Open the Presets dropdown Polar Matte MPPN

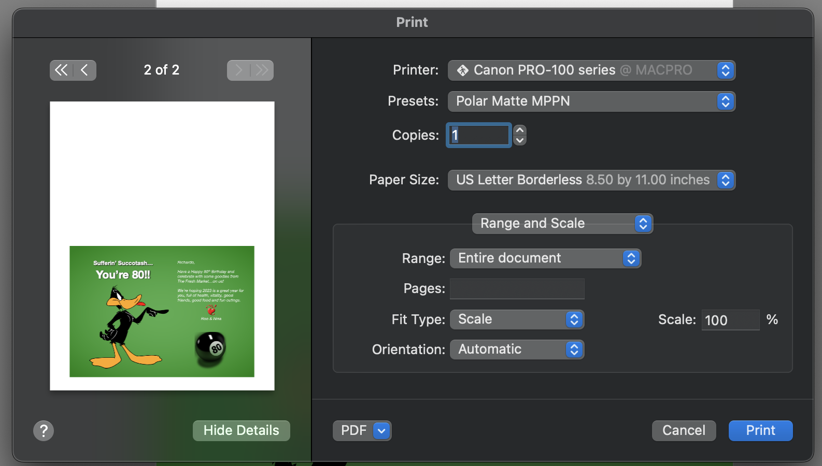coord(591,101)
